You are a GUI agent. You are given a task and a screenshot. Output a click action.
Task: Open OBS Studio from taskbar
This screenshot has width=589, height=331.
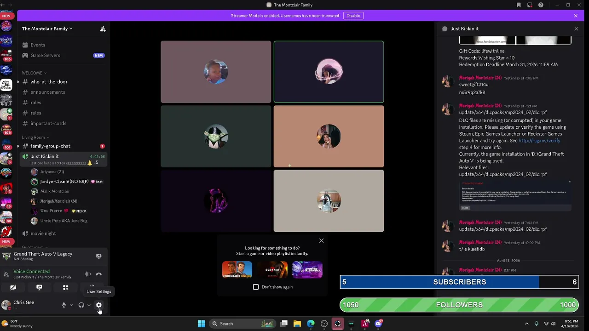(324, 324)
